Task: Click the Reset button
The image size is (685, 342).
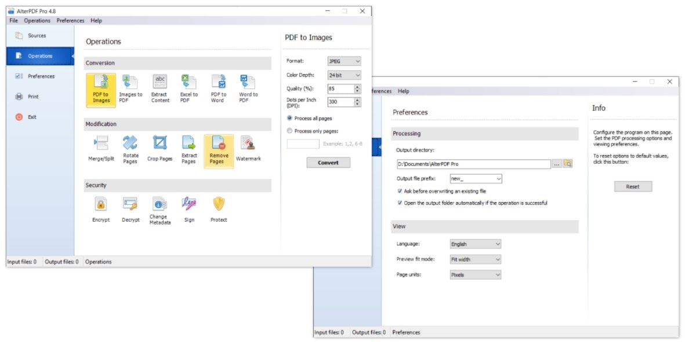Action: point(633,186)
